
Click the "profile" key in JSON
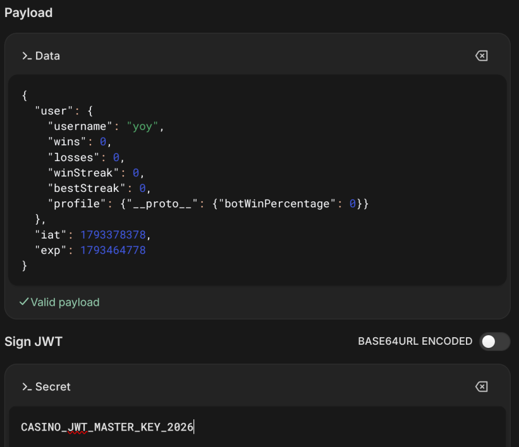click(x=76, y=204)
